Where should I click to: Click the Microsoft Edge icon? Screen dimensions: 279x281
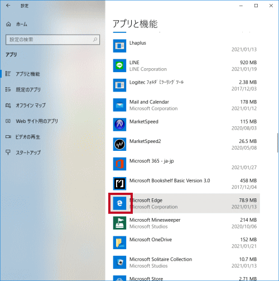tap(119, 203)
